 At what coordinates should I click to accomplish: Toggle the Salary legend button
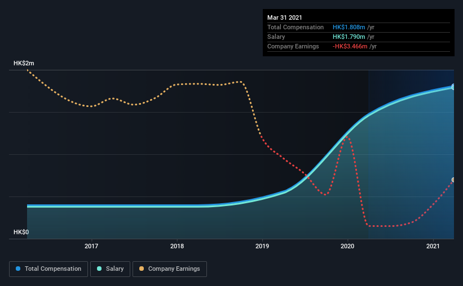tap(110, 269)
